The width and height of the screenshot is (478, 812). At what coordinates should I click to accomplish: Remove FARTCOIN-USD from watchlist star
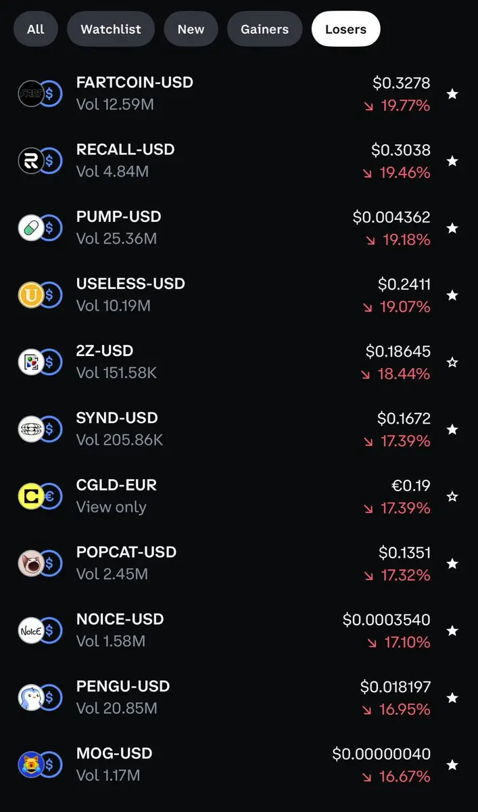[x=452, y=94]
